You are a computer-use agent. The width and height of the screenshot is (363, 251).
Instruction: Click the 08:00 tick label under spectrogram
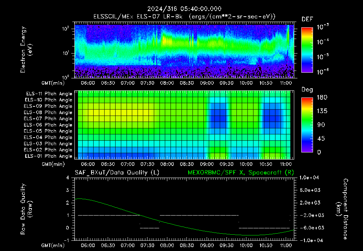pos(167,83)
